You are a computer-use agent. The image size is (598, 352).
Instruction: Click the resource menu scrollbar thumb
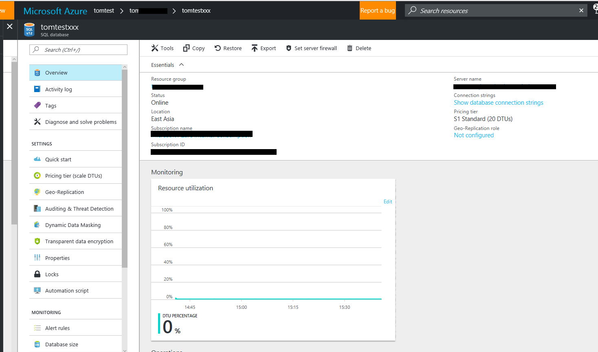click(125, 168)
